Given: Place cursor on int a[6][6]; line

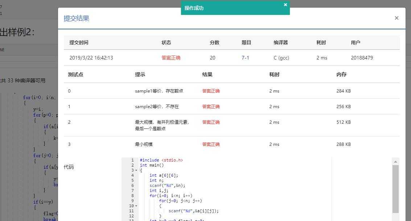Looking at the screenshot, I should [x=164, y=175].
